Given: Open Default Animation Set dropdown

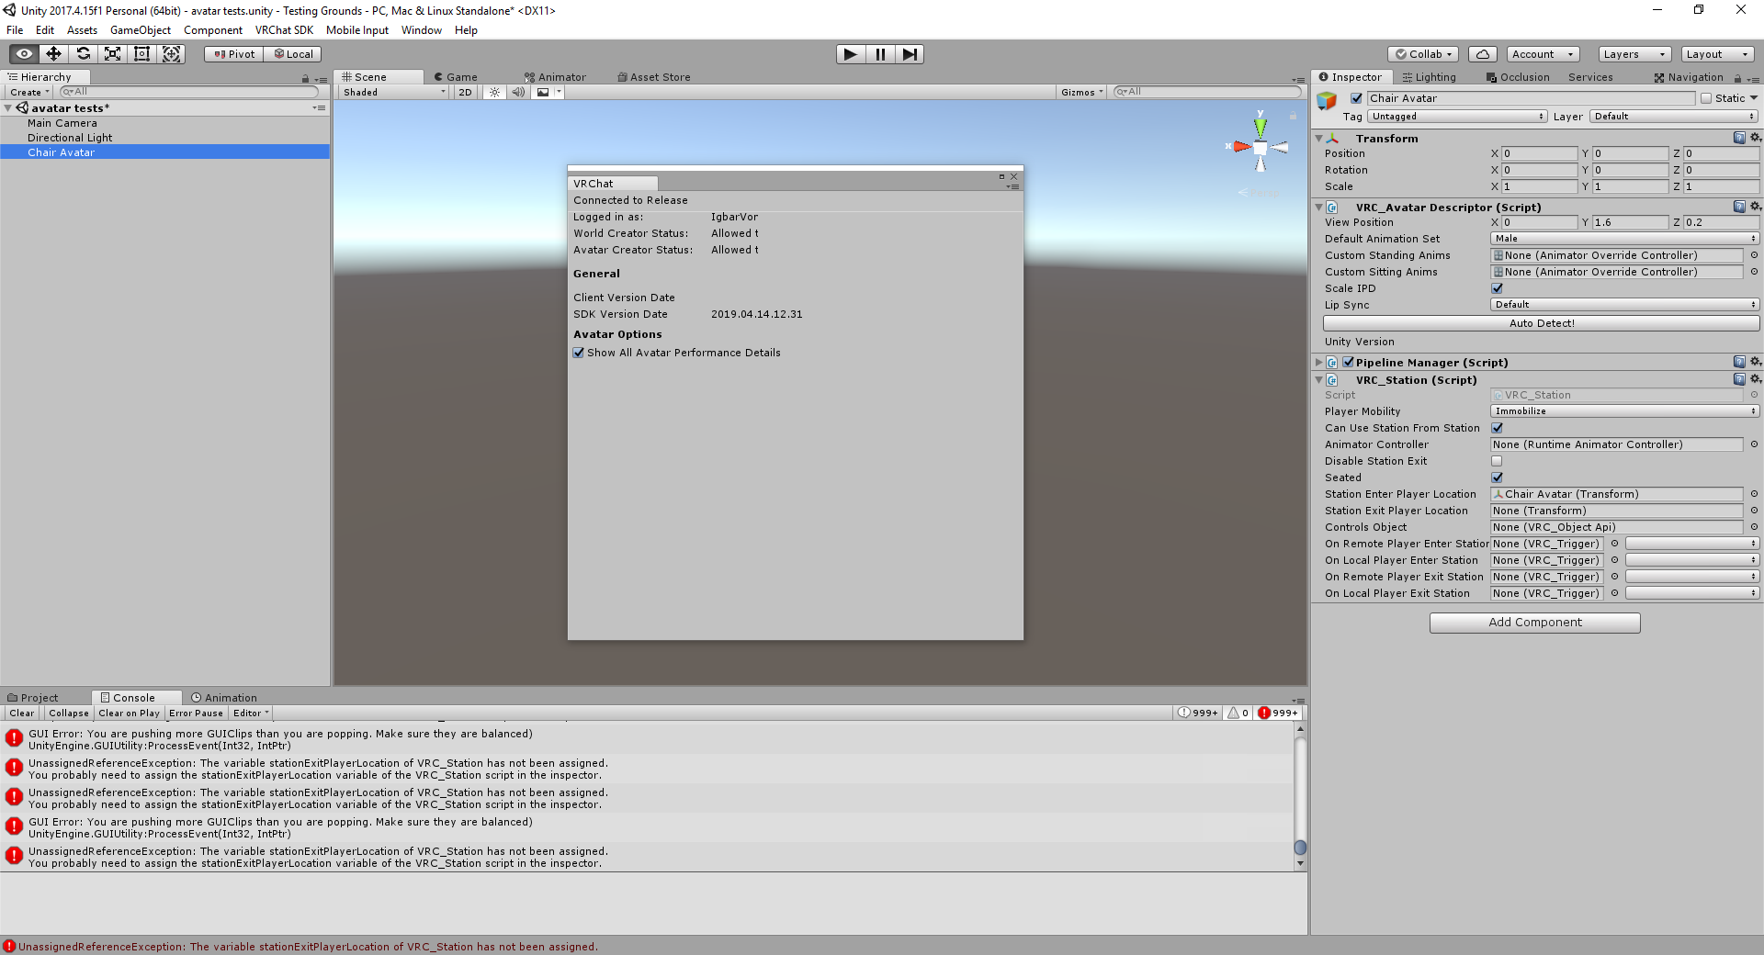Looking at the screenshot, I should pyautogui.click(x=1624, y=239).
